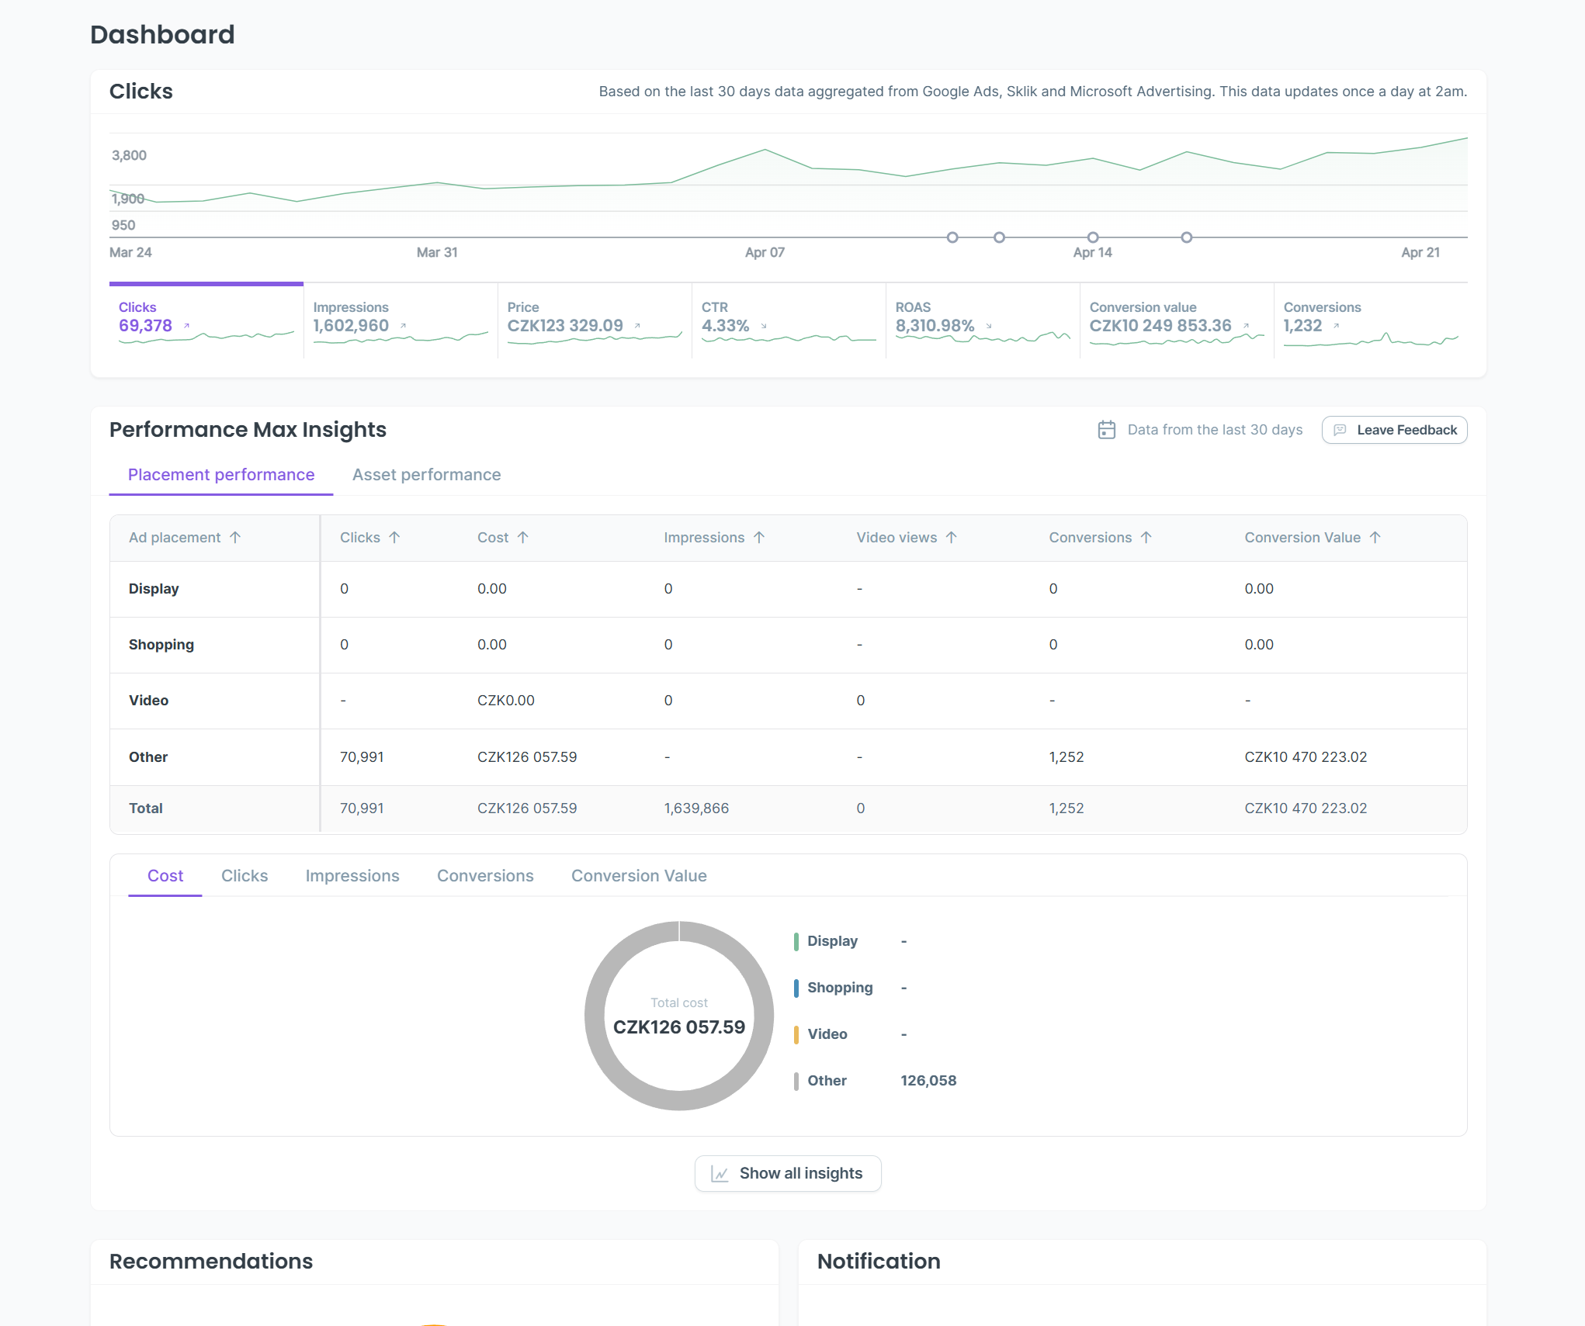Click the first timeline marker circle on the chart axis

[x=952, y=237]
